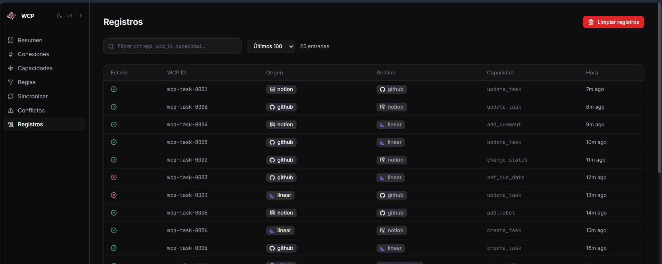Open Resumen in sidebar

click(x=44, y=40)
